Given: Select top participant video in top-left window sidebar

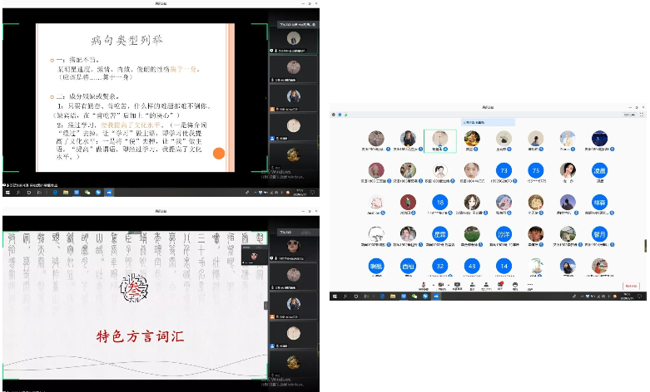Looking at the screenshot, I should 292,40.
